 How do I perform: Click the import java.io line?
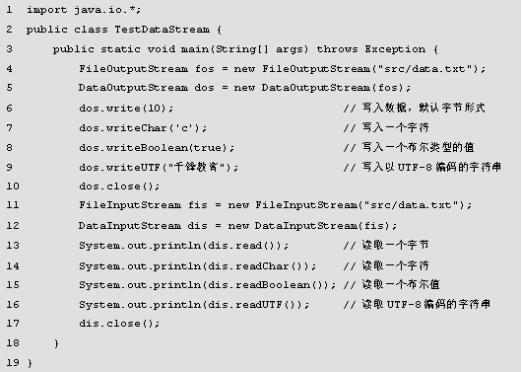click(x=84, y=10)
